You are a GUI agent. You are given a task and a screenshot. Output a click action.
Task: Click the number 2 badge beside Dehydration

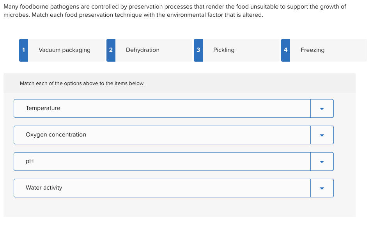[x=111, y=50]
